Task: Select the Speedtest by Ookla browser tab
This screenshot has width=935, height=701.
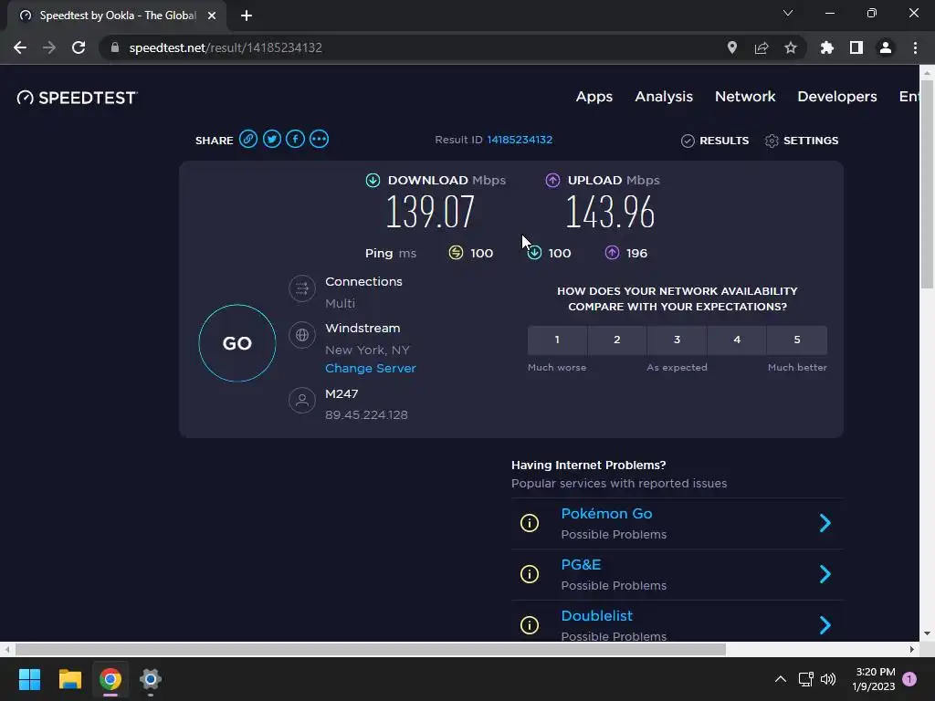Action: tap(116, 16)
